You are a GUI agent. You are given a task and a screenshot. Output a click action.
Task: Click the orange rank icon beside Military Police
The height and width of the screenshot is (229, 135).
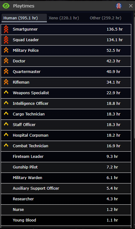[x=6, y=50]
